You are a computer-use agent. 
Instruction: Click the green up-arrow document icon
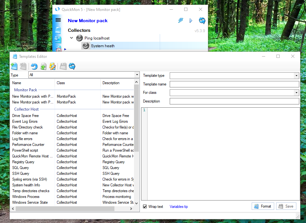tap(43, 66)
